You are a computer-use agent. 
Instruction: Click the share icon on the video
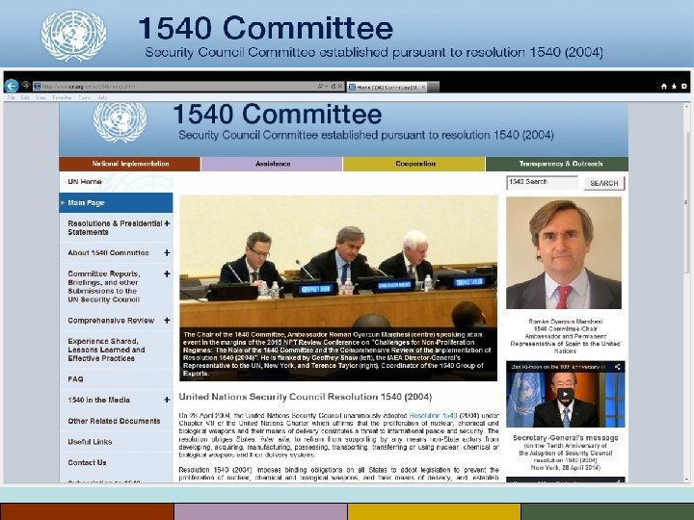pyautogui.click(x=618, y=367)
